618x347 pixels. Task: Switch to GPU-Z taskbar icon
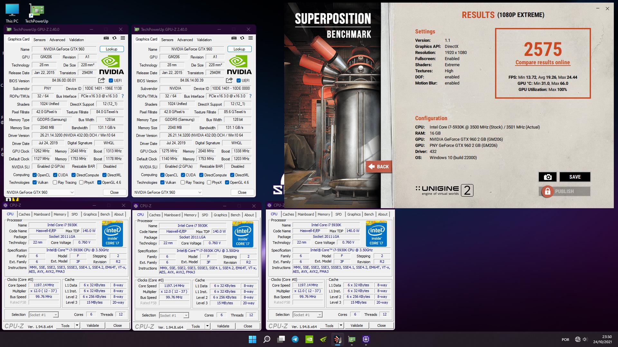pos(352,339)
